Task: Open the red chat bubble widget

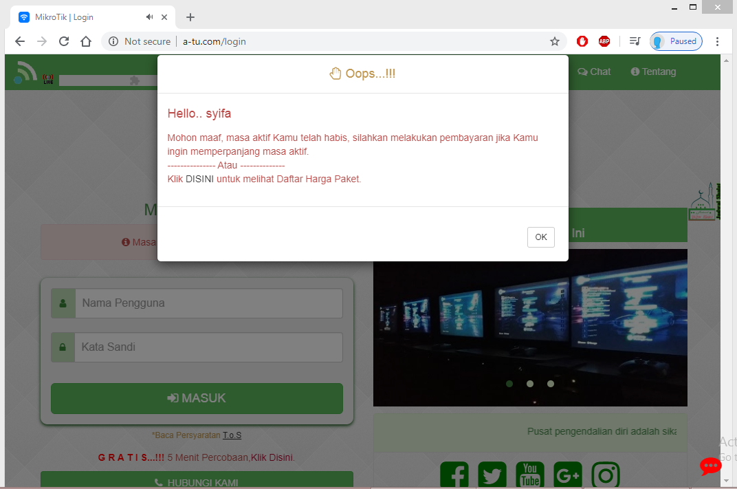Action: point(710,466)
